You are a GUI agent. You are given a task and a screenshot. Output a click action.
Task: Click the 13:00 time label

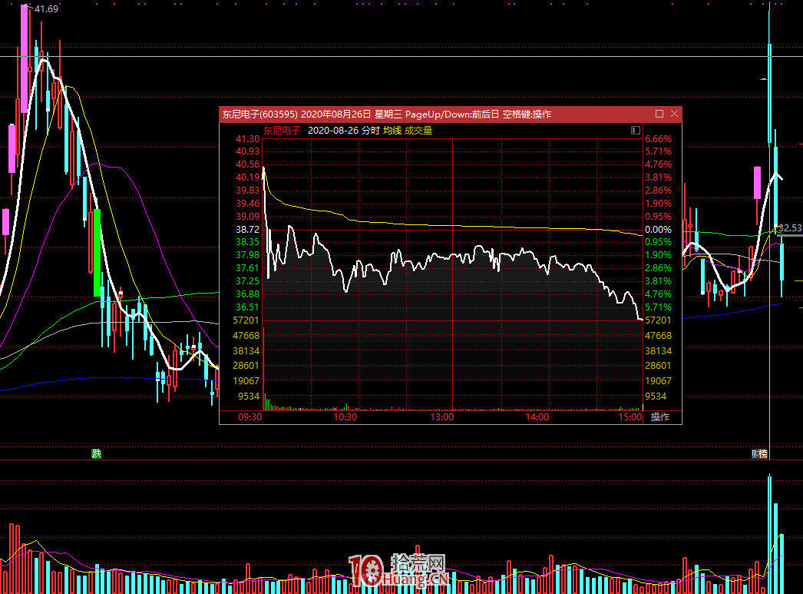click(442, 417)
